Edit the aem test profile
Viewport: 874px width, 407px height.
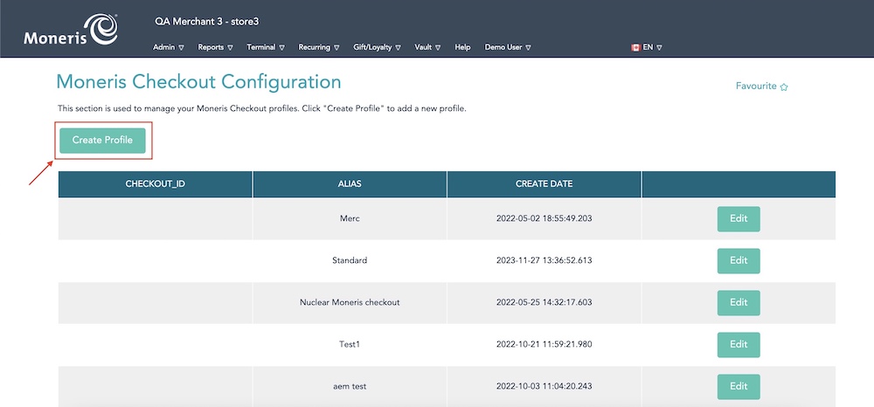(x=739, y=386)
